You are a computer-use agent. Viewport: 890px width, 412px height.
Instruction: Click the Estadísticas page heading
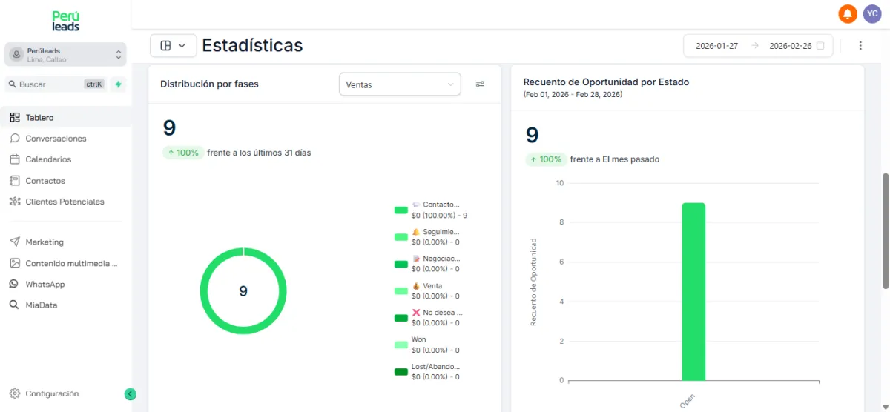[x=253, y=45]
